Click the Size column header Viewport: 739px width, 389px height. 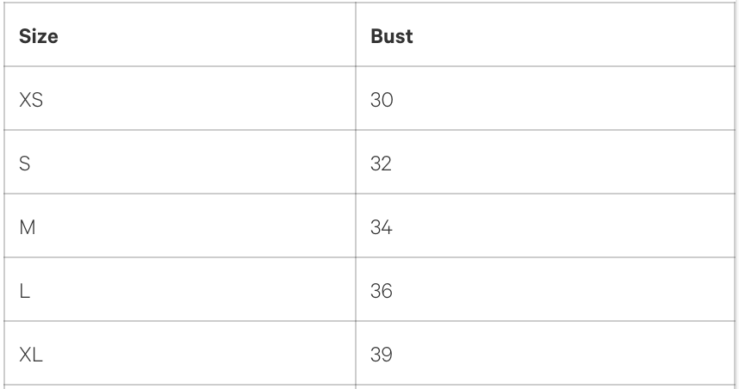click(x=38, y=39)
